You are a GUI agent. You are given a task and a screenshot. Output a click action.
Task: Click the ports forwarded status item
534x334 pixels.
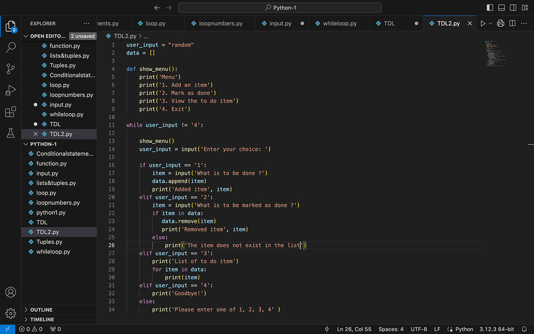coord(56,329)
